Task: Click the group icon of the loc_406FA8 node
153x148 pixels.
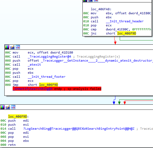Action: click(x=96, y=1)
